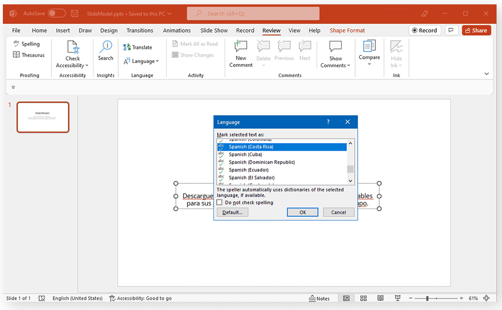502x310 pixels.
Task: Switch to Reading View
Action: (380, 298)
